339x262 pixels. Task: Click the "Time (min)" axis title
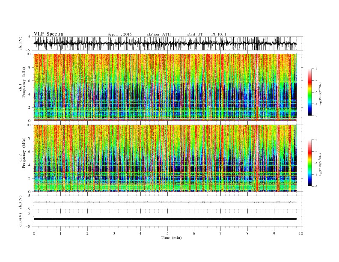click(x=171, y=238)
